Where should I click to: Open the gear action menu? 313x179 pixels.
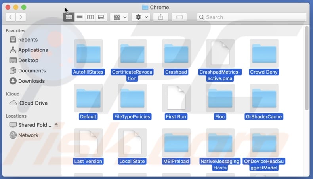pyautogui.click(x=141, y=17)
